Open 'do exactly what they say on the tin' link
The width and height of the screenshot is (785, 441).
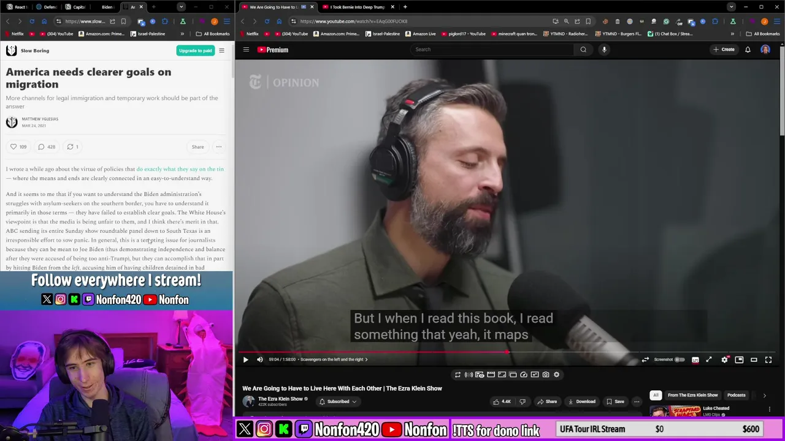180,169
